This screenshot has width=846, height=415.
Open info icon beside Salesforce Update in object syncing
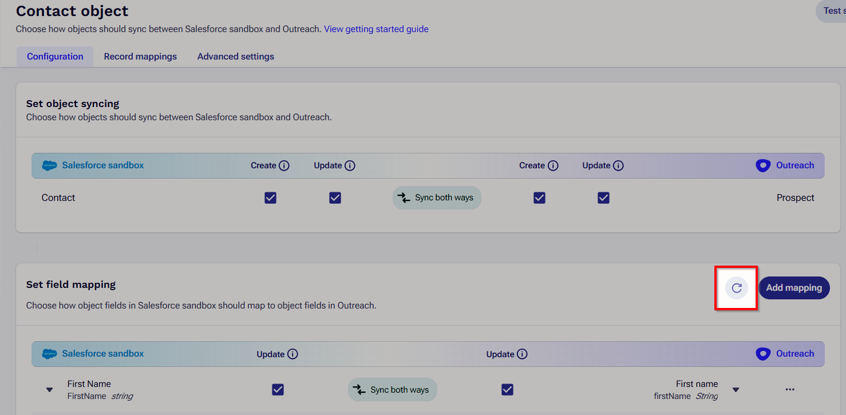pos(350,165)
